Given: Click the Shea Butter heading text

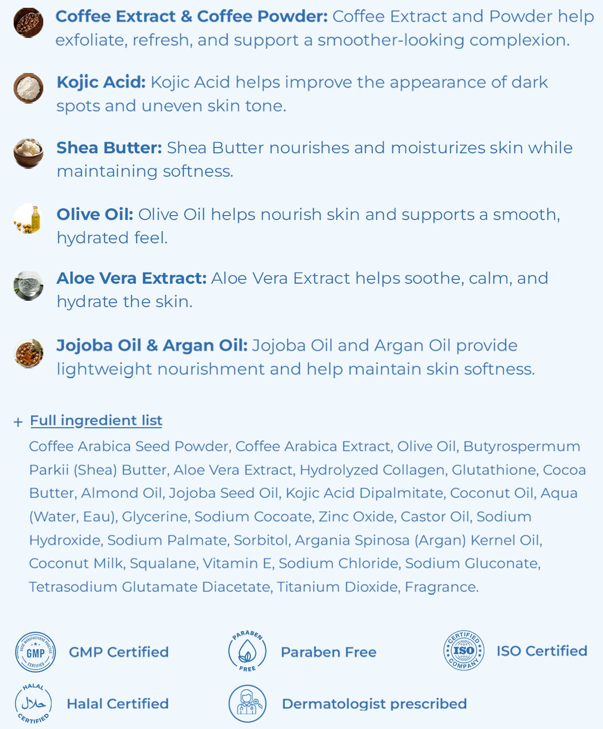Looking at the screenshot, I should 109,148.
